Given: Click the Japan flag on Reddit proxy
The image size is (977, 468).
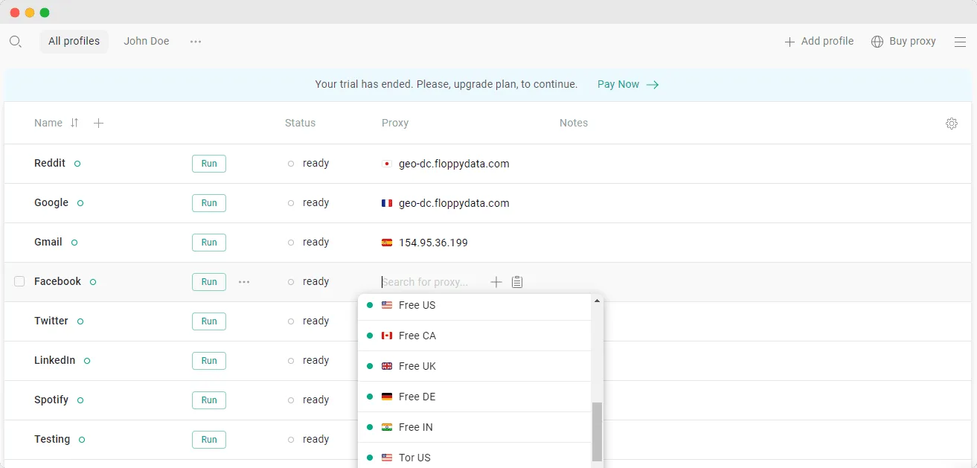Looking at the screenshot, I should (x=387, y=164).
